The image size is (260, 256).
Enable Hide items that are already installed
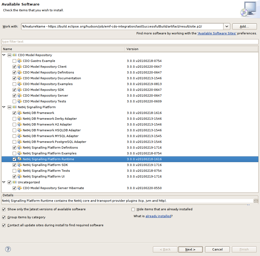[133, 209]
